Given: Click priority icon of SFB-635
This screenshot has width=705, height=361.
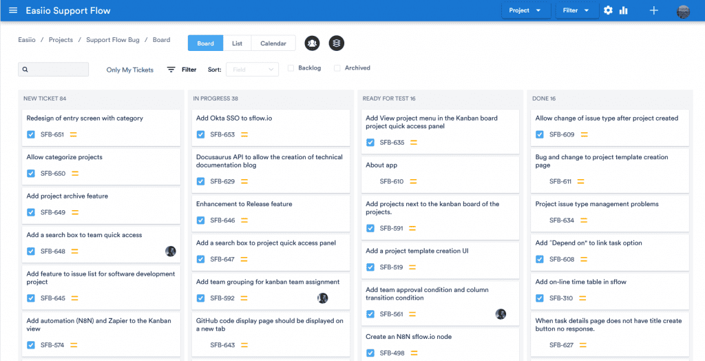Looking at the screenshot, I should click(x=414, y=143).
